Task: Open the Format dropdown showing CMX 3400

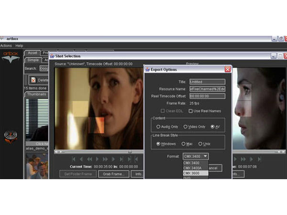Action: click(195, 156)
